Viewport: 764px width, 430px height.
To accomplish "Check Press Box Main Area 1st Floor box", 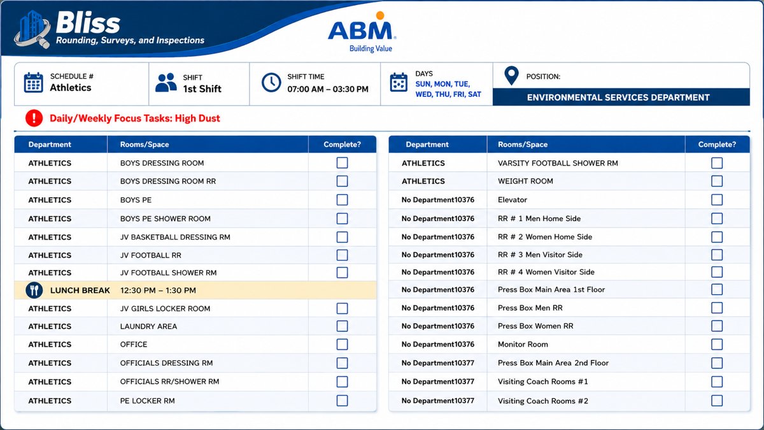I will pos(717,290).
